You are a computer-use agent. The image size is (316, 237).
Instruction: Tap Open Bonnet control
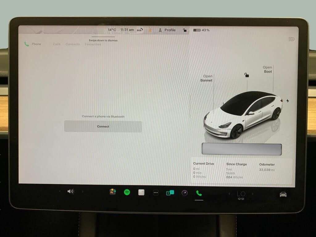206,78
